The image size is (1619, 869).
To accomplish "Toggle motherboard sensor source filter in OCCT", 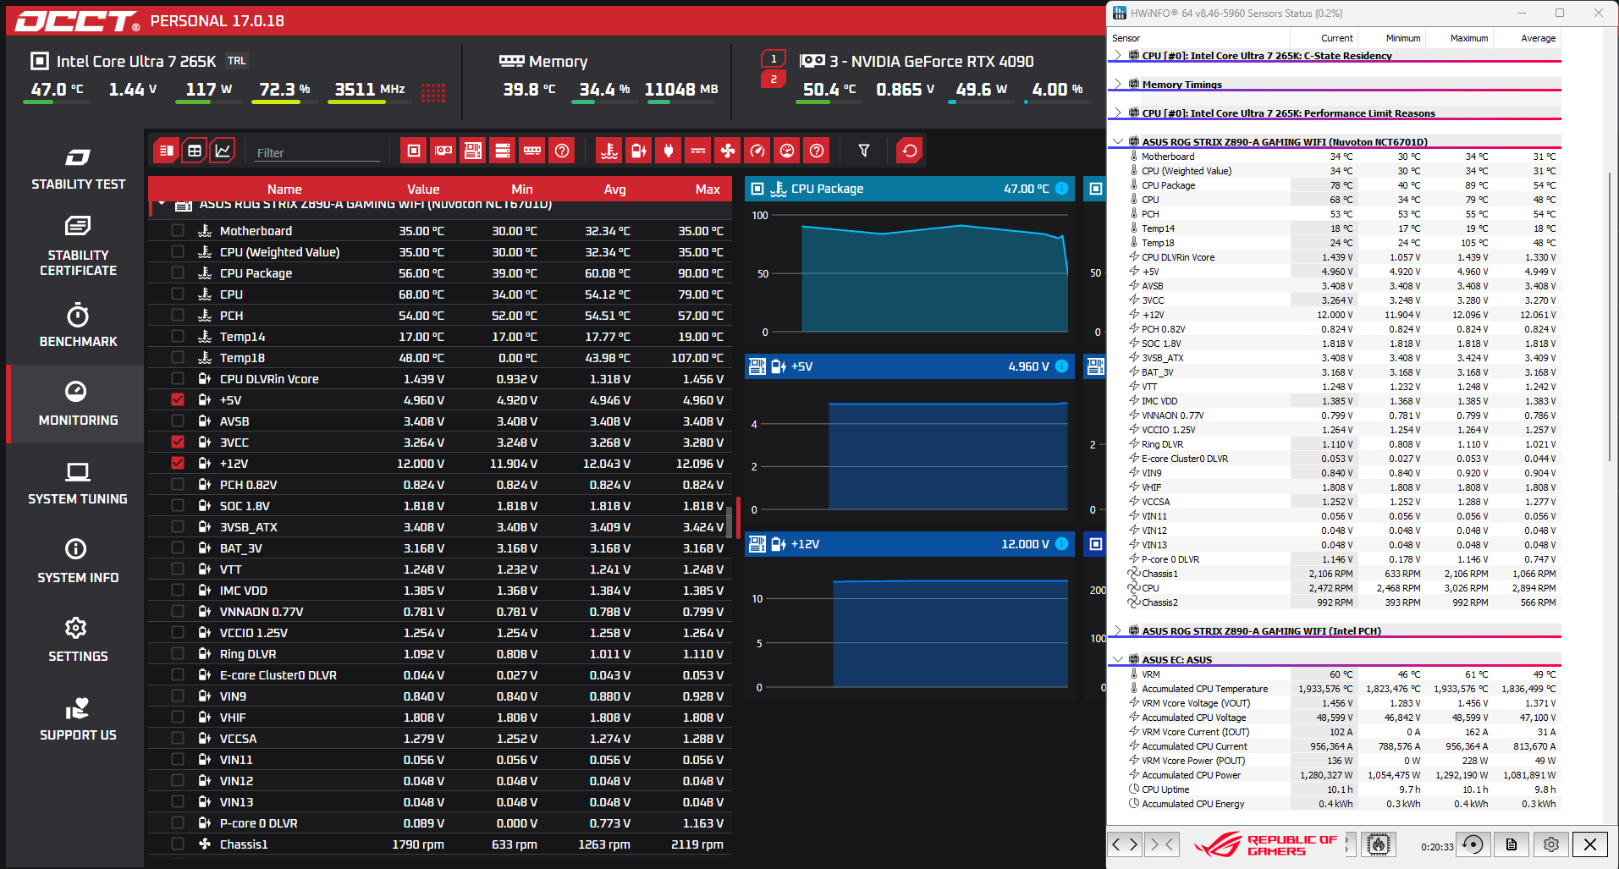I will click(473, 151).
